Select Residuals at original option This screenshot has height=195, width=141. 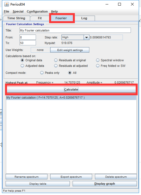click(56, 60)
